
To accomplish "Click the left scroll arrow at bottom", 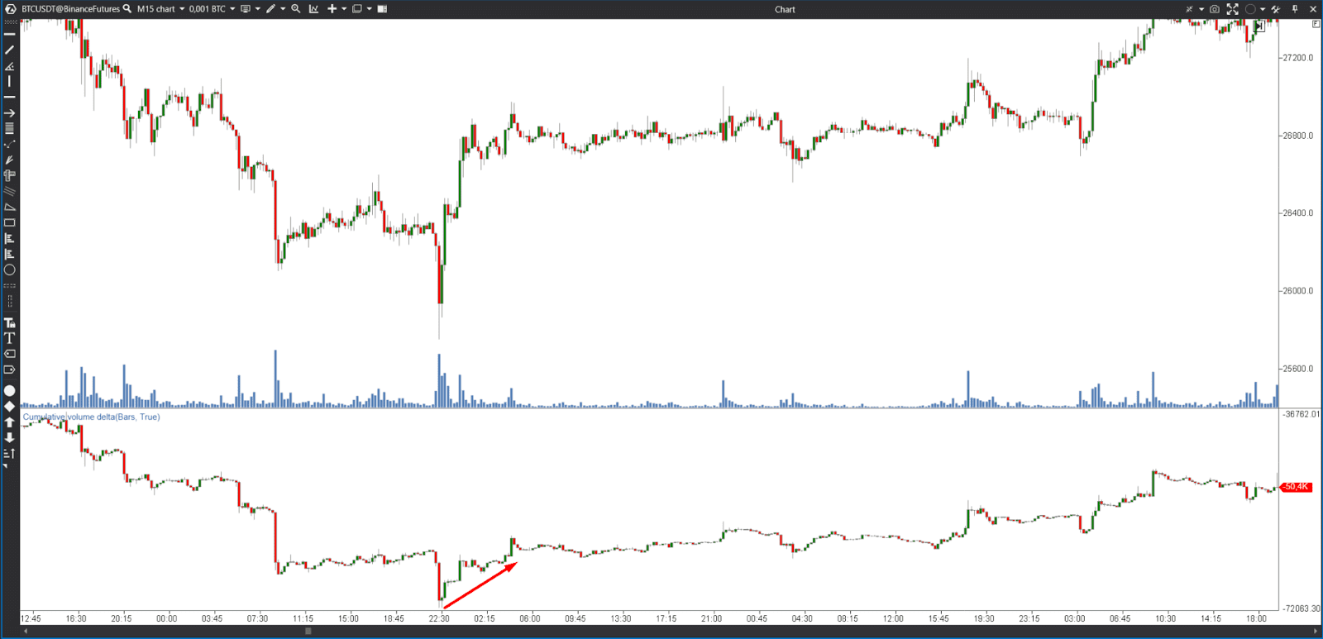I will [25, 632].
